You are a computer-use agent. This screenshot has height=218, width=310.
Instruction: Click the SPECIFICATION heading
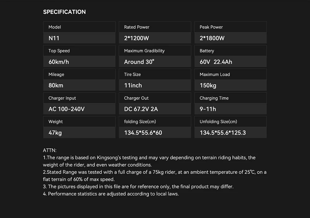tap(64, 12)
